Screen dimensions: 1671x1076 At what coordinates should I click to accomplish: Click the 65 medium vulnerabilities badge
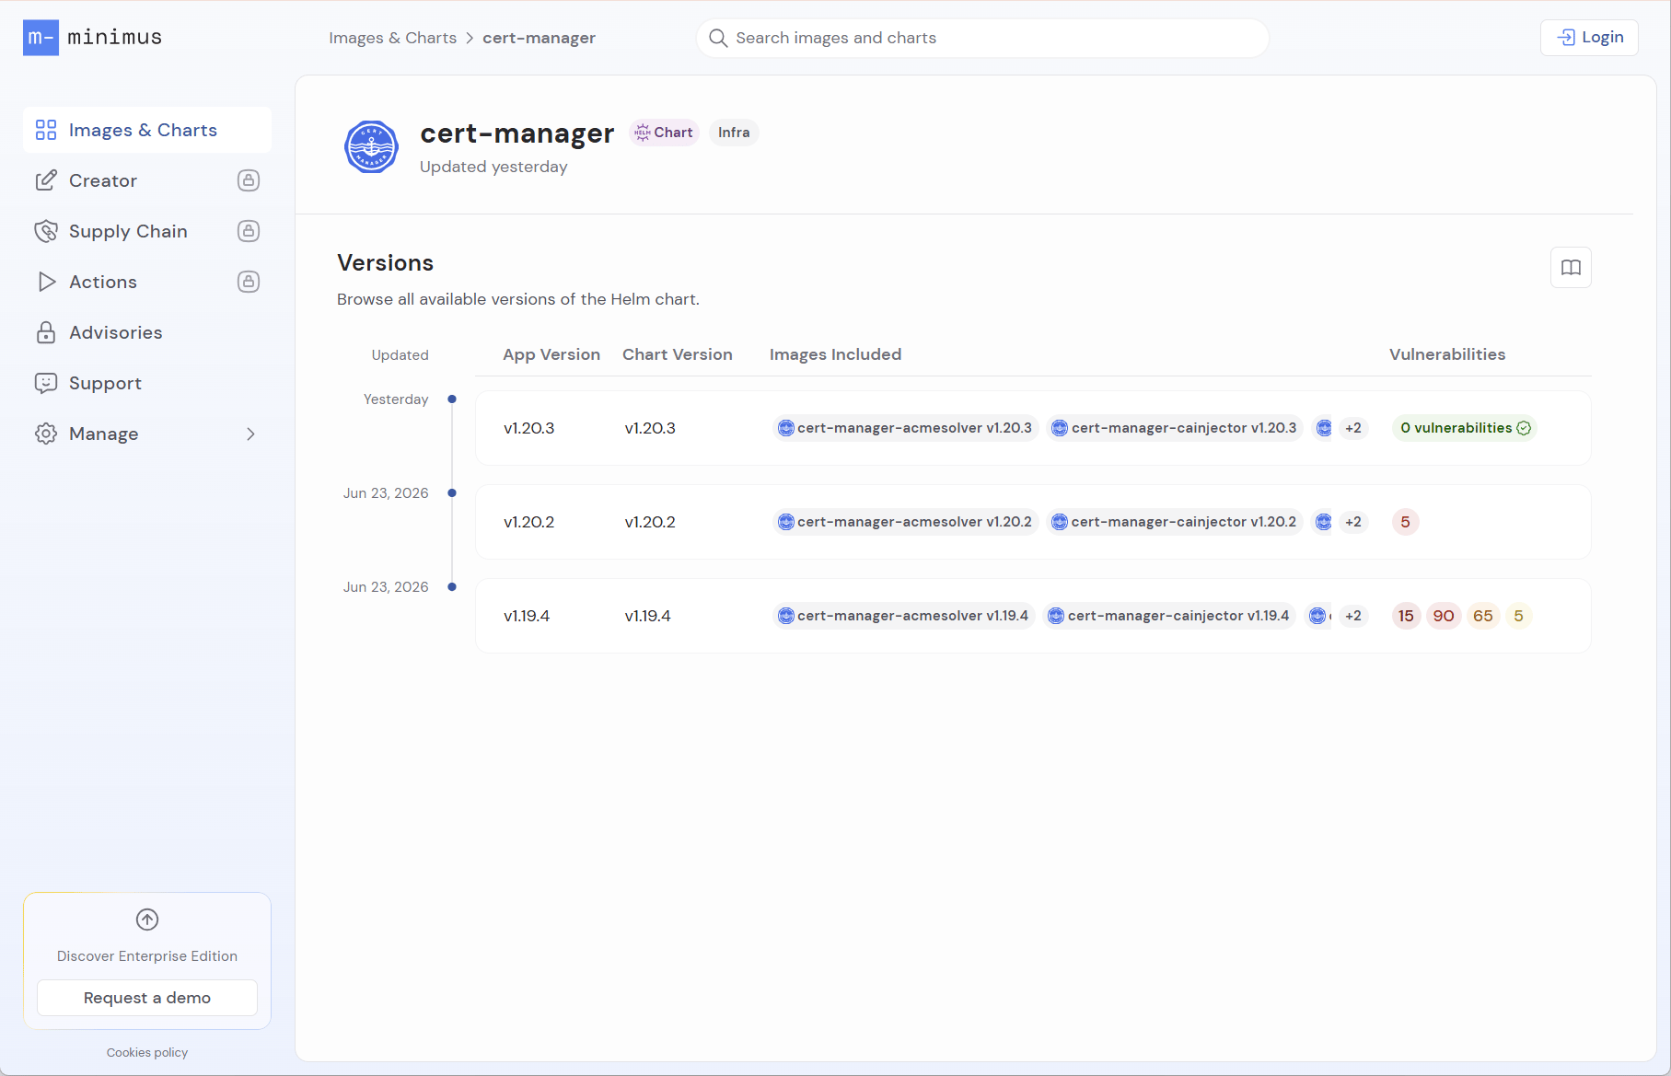click(1483, 616)
